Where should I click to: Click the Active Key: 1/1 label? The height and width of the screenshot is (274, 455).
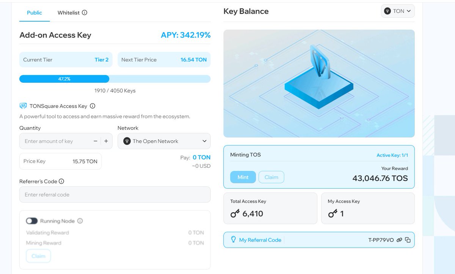392,155
